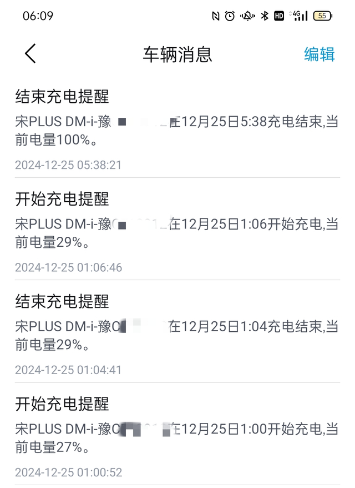Screen dimensions: 355x488
Task: Tap the alarm clock status icon
Action: pyautogui.click(x=230, y=16)
